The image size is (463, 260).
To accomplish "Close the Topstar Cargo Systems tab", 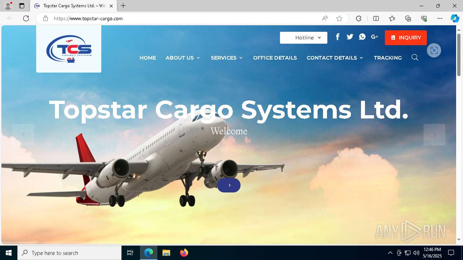I will click(111, 6).
